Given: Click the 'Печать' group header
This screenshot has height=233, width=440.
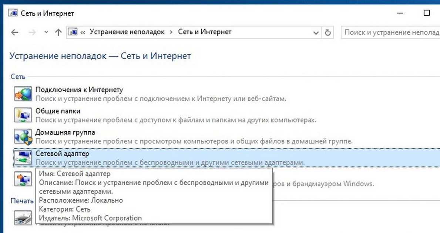Looking at the screenshot, I should click(x=22, y=201).
